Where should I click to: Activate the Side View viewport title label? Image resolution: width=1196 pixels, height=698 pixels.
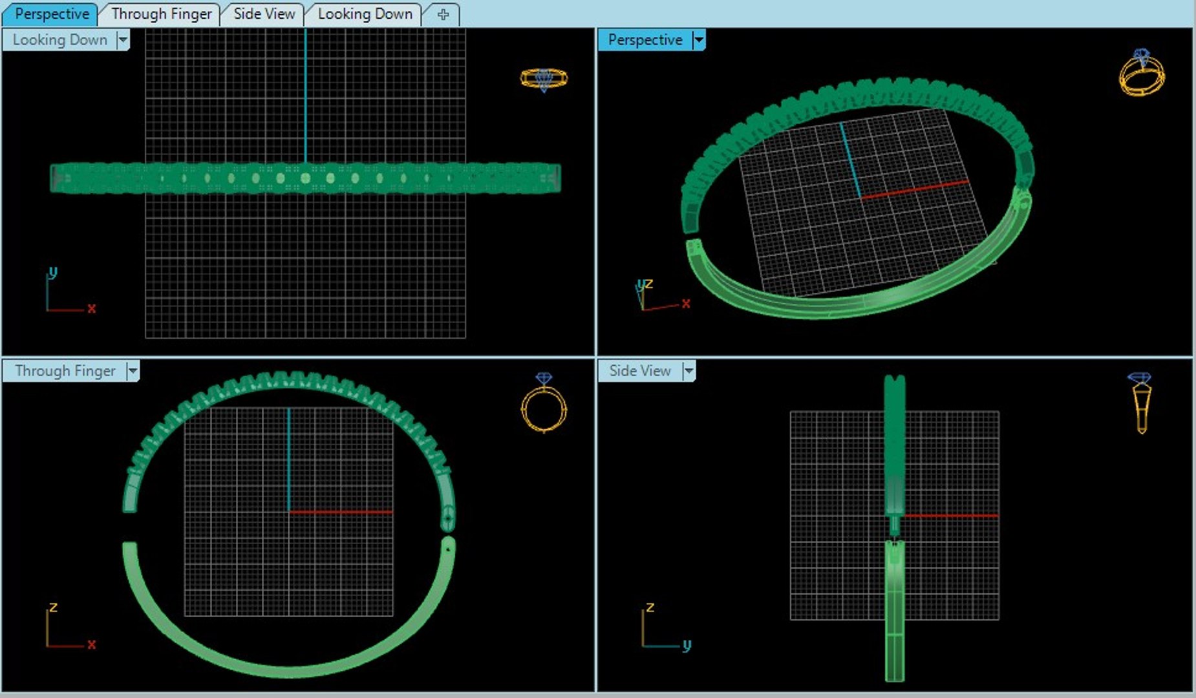pos(640,371)
